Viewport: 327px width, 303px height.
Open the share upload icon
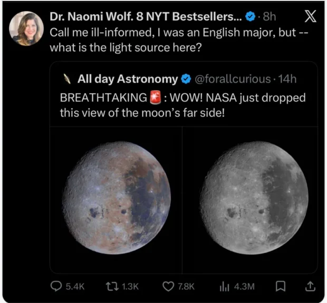coord(310,286)
